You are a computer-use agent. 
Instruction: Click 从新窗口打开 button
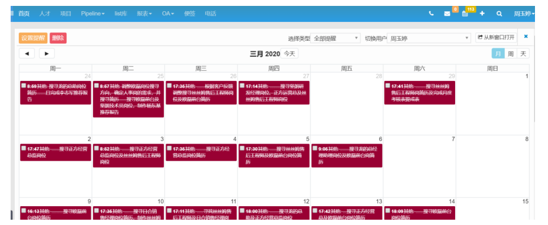pos(496,37)
